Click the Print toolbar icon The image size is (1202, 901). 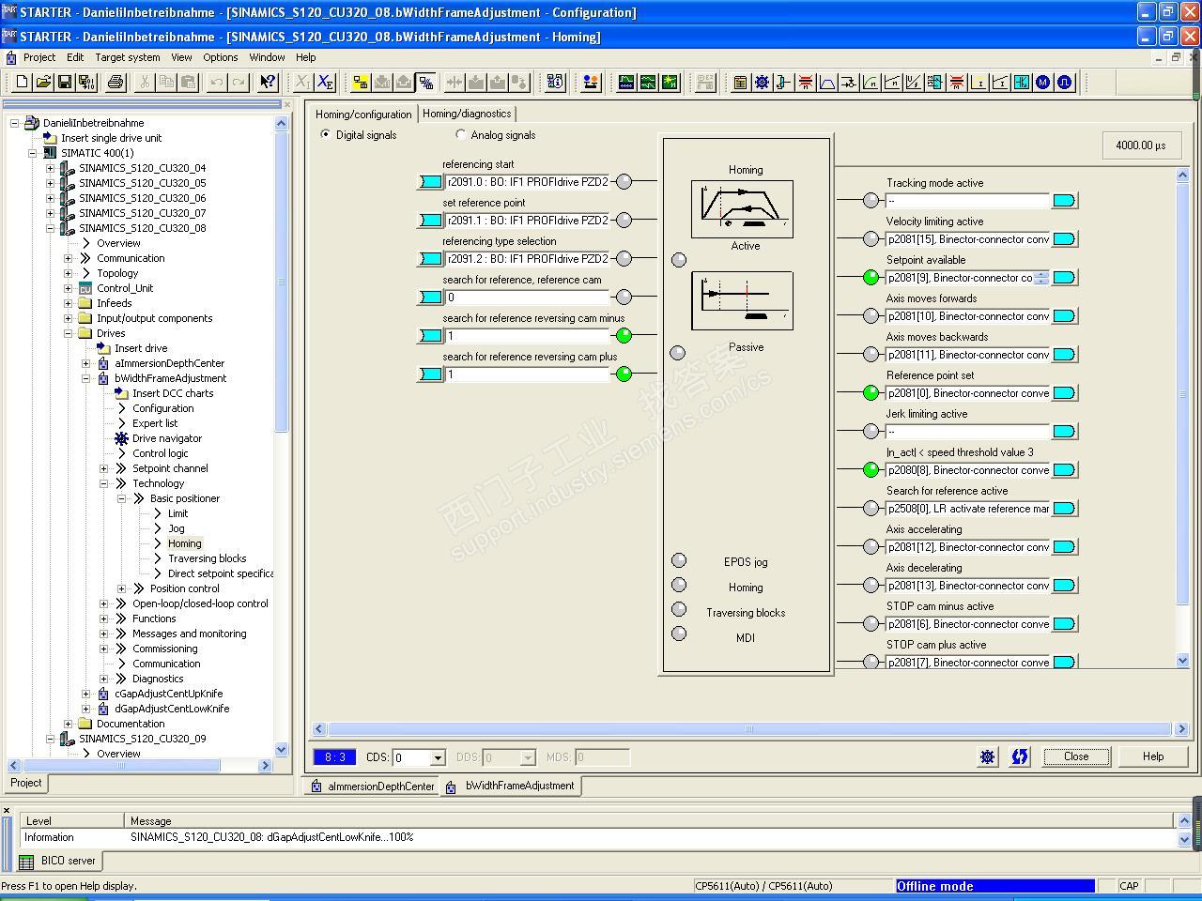(116, 83)
